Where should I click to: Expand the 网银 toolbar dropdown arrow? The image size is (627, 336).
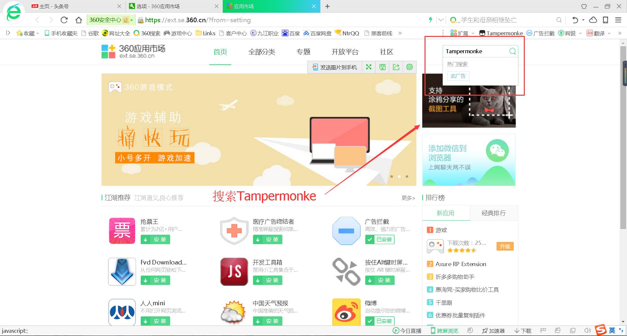click(x=580, y=33)
